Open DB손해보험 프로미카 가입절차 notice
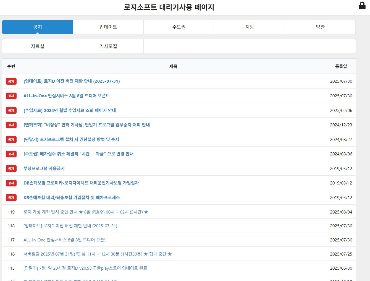The height and width of the screenshot is (281, 370). [x=81, y=183]
